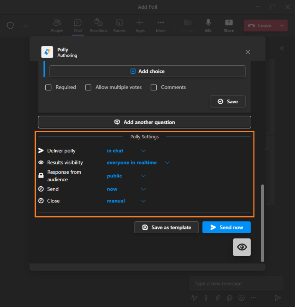Close the Polly Authoring dialog

point(248,52)
